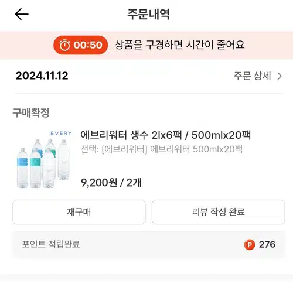293x287 pixels.
Task: Click the order date 2024.11.12
Action: click(42, 76)
